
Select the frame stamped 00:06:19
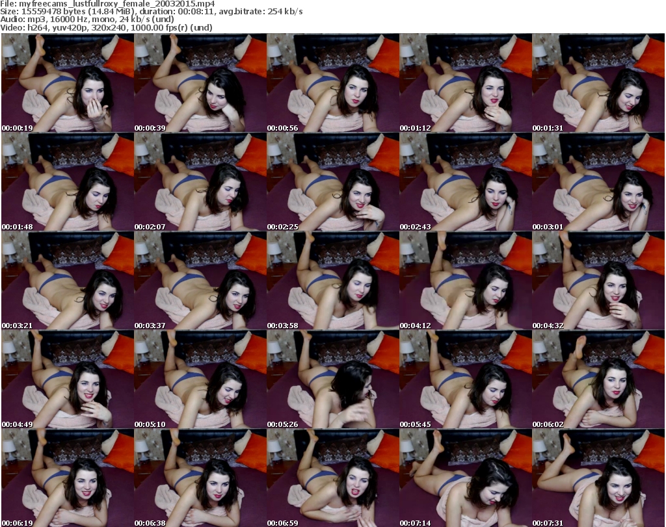[68, 478]
